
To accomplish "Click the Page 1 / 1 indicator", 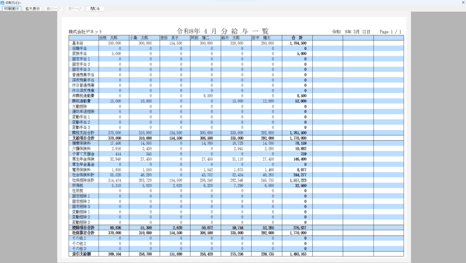I will (390, 32).
